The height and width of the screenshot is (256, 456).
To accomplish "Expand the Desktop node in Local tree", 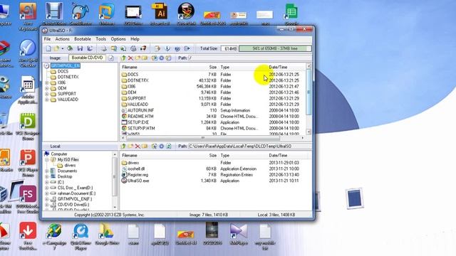I will coord(47,176).
